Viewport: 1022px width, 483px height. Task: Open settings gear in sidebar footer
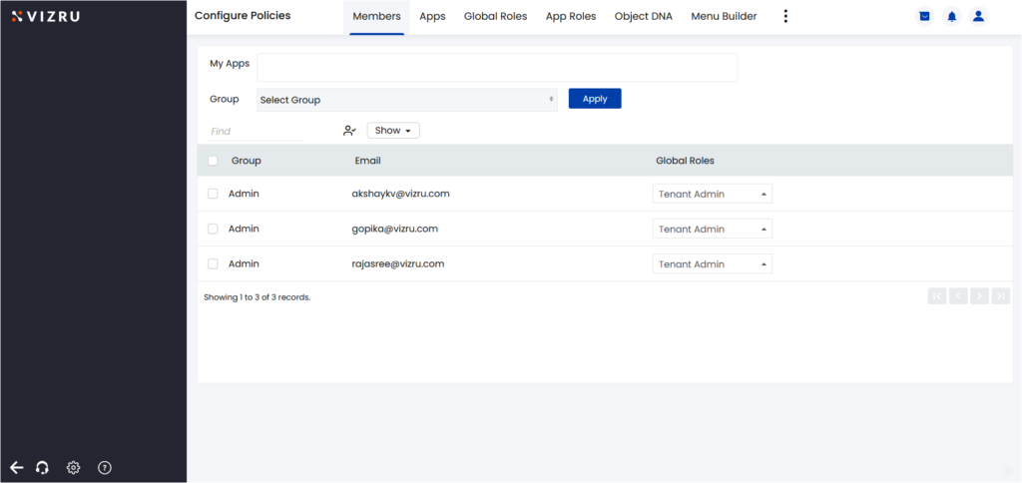pos(73,467)
